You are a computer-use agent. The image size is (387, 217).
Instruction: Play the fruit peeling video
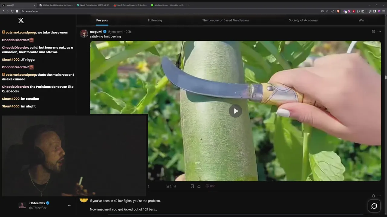click(236, 111)
